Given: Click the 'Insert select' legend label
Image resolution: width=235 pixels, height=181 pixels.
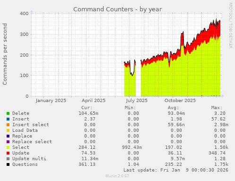Looking at the screenshot, I should pos(31,125).
